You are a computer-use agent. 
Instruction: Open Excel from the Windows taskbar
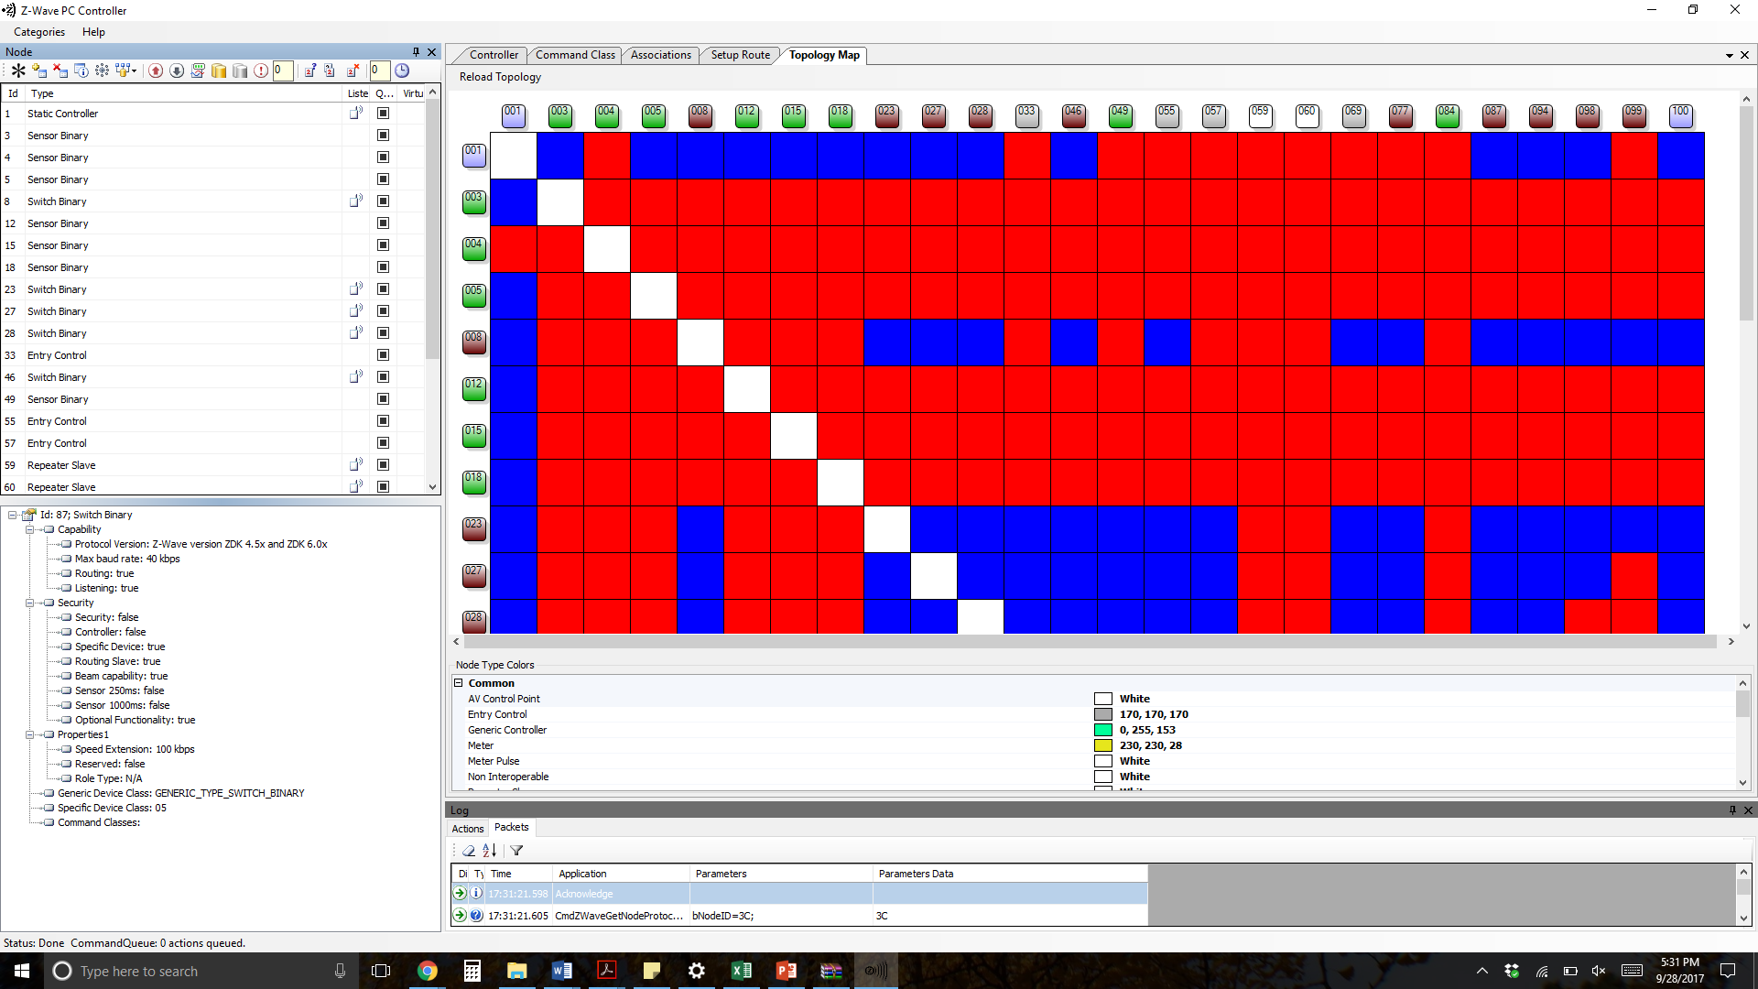tap(742, 971)
